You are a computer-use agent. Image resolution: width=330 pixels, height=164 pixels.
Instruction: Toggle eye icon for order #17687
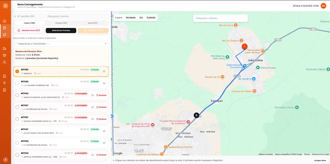(93, 119)
